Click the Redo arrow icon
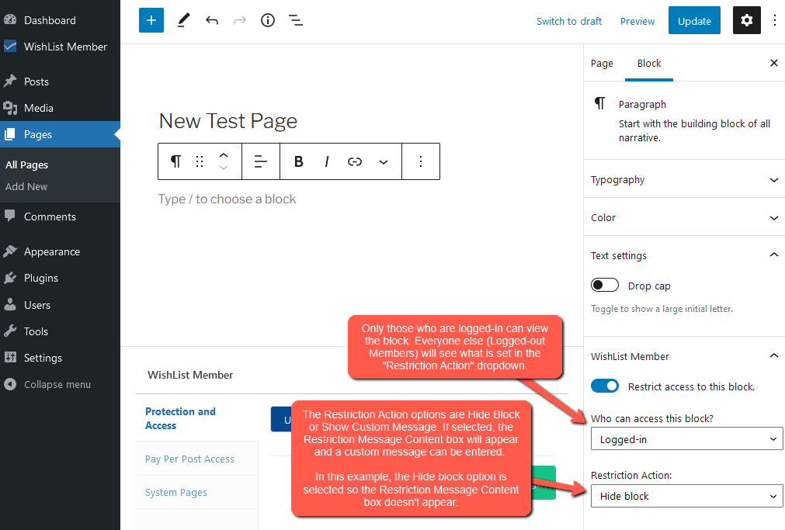The width and height of the screenshot is (785, 530). click(240, 20)
